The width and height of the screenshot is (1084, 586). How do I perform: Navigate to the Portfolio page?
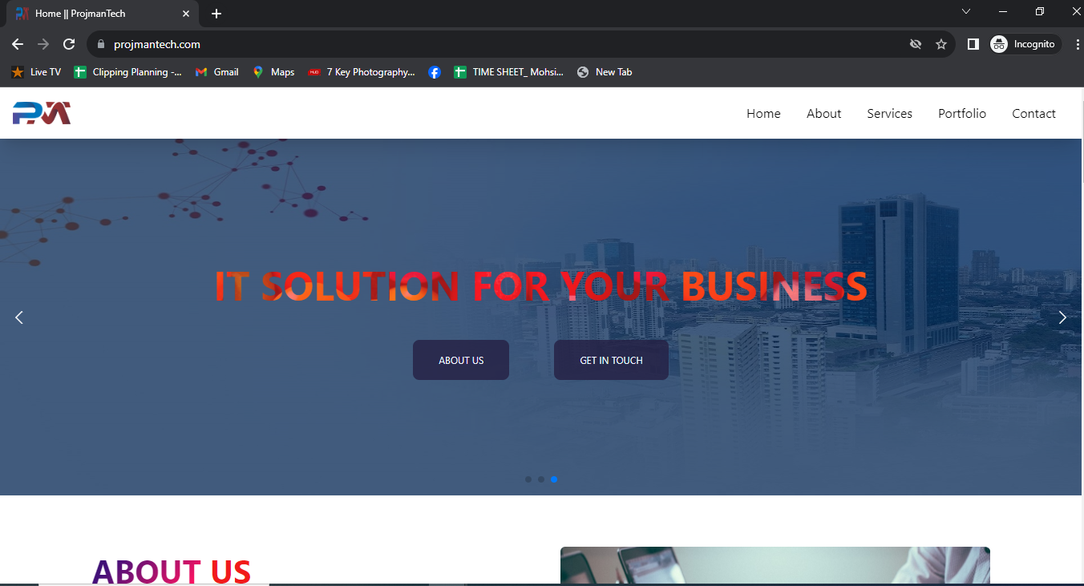[962, 114]
